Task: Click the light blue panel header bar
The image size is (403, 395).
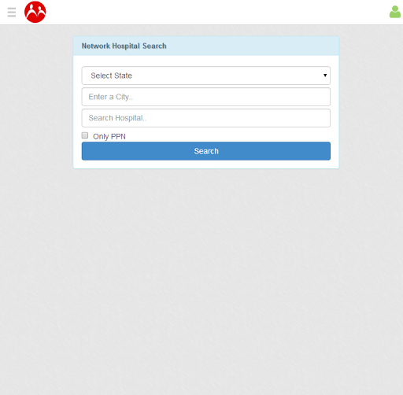Action: tap(206, 46)
